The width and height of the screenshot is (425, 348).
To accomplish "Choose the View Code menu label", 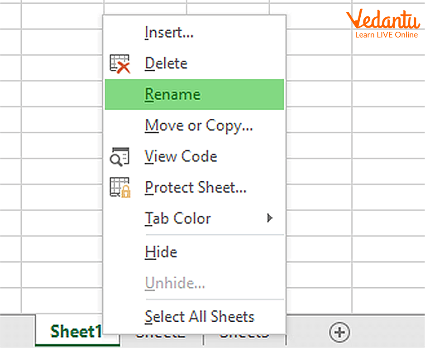I will (181, 157).
